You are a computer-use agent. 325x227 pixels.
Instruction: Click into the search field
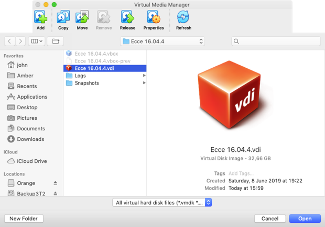coord(276,41)
